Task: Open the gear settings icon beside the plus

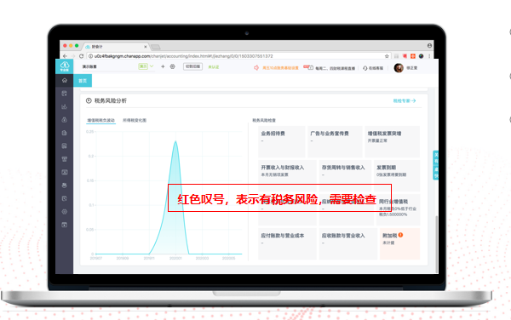Action: point(172,66)
